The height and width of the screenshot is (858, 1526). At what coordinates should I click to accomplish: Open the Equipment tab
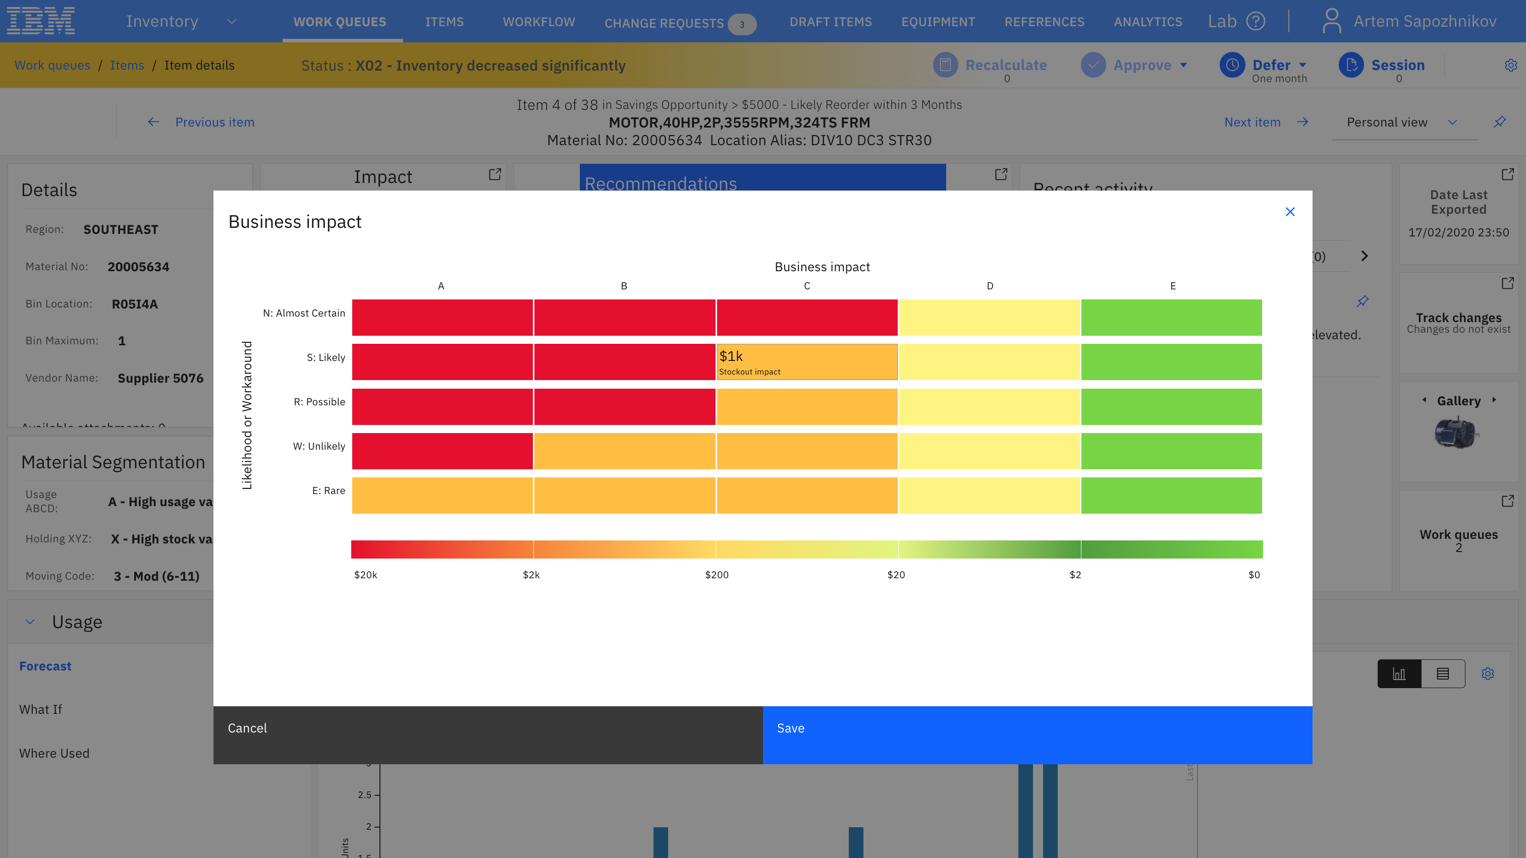(x=938, y=22)
